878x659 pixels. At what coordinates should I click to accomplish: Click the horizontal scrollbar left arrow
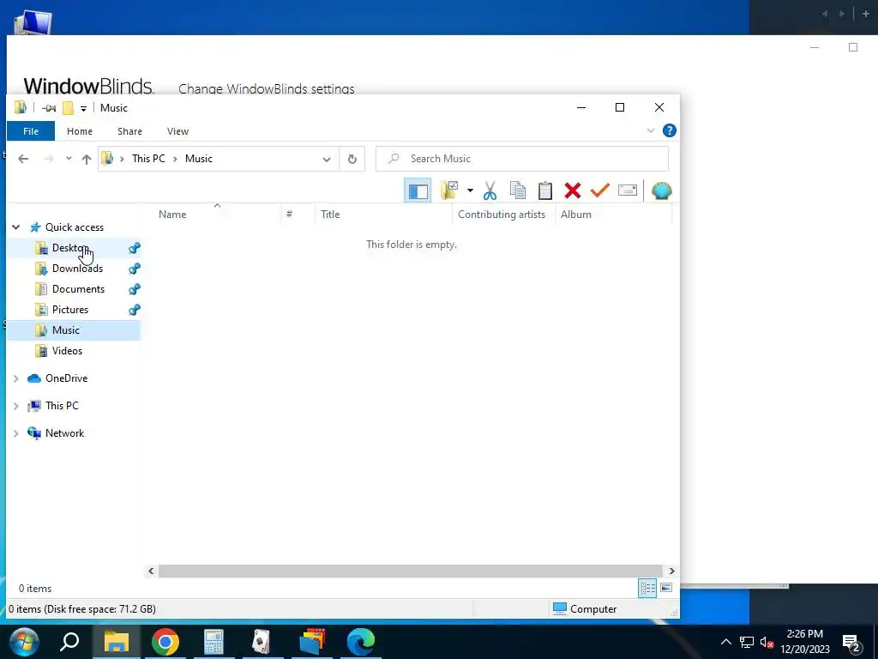click(151, 571)
